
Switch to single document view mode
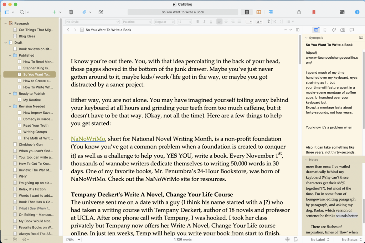pyautogui.click(x=247, y=12)
